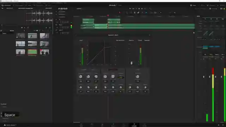Open the far-right toolbar dropdown arrow
The width and height of the screenshot is (226, 127).
pos(175,13)
